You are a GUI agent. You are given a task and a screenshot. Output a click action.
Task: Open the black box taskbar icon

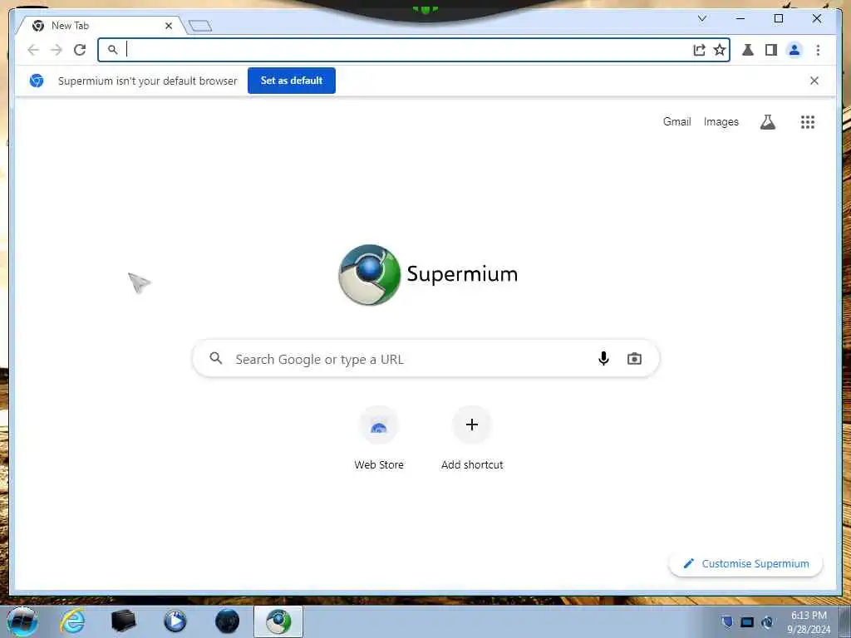pos(124,621)
